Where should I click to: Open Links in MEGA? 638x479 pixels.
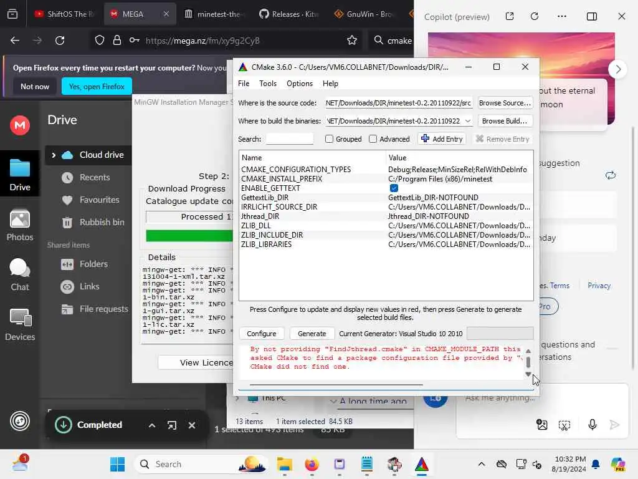(90, 286)
